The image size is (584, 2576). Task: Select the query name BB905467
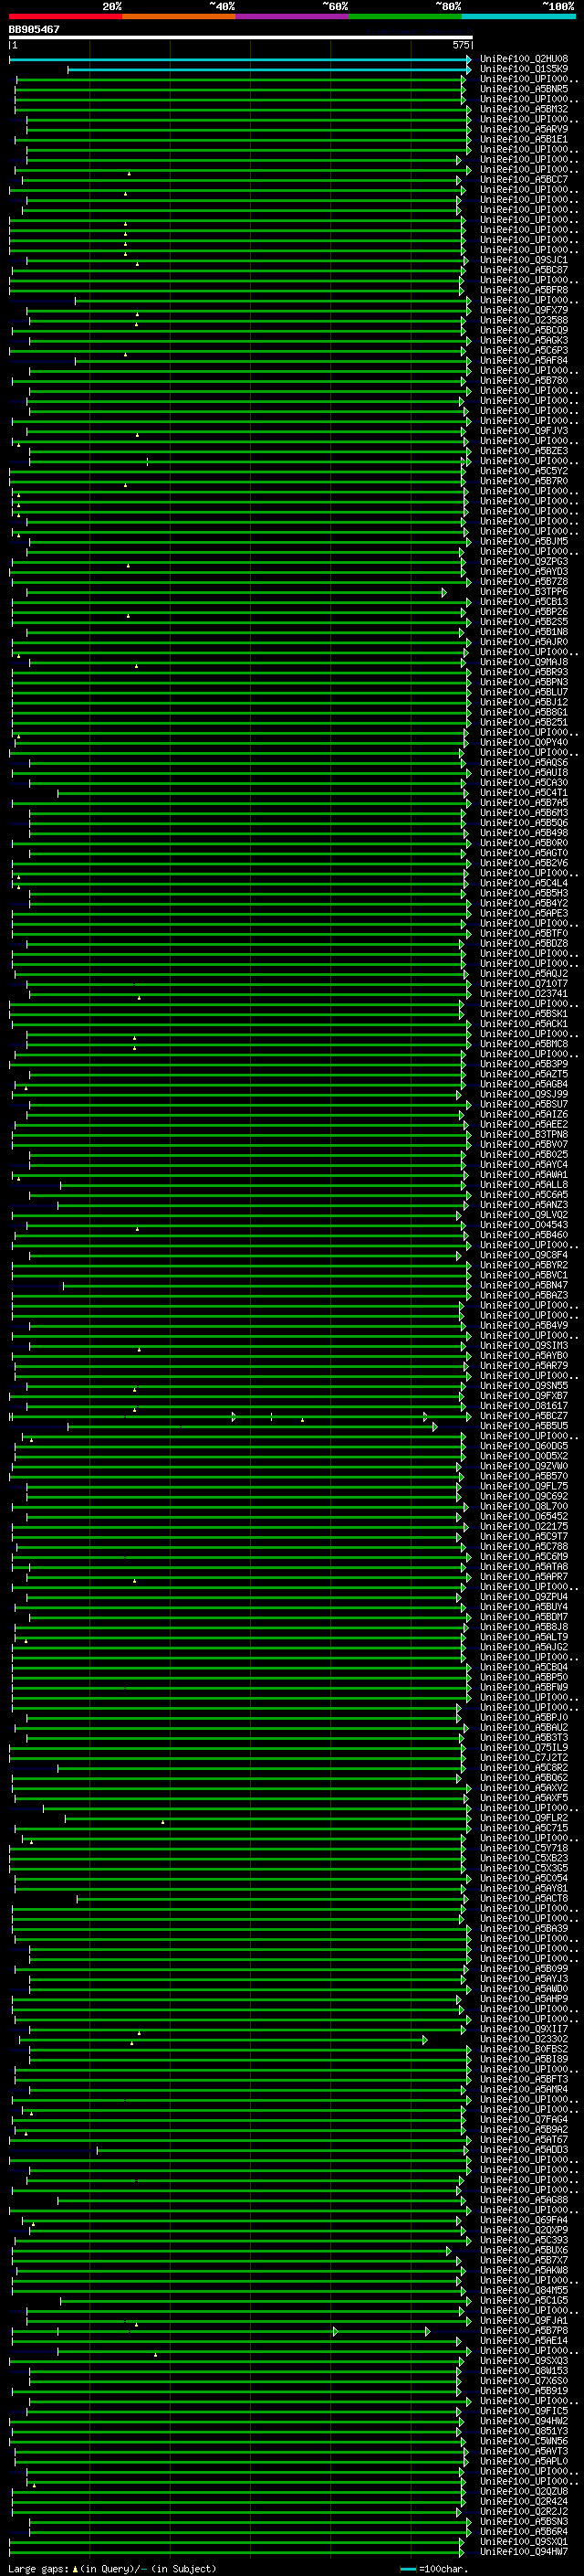pyautogui.click(x=34, y=29)
